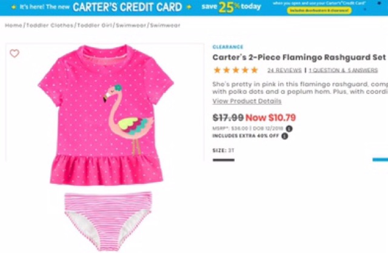The height and width of the screenshot is (253, 388).
Task: Click View Product Details link
Action: click(247, 101)
